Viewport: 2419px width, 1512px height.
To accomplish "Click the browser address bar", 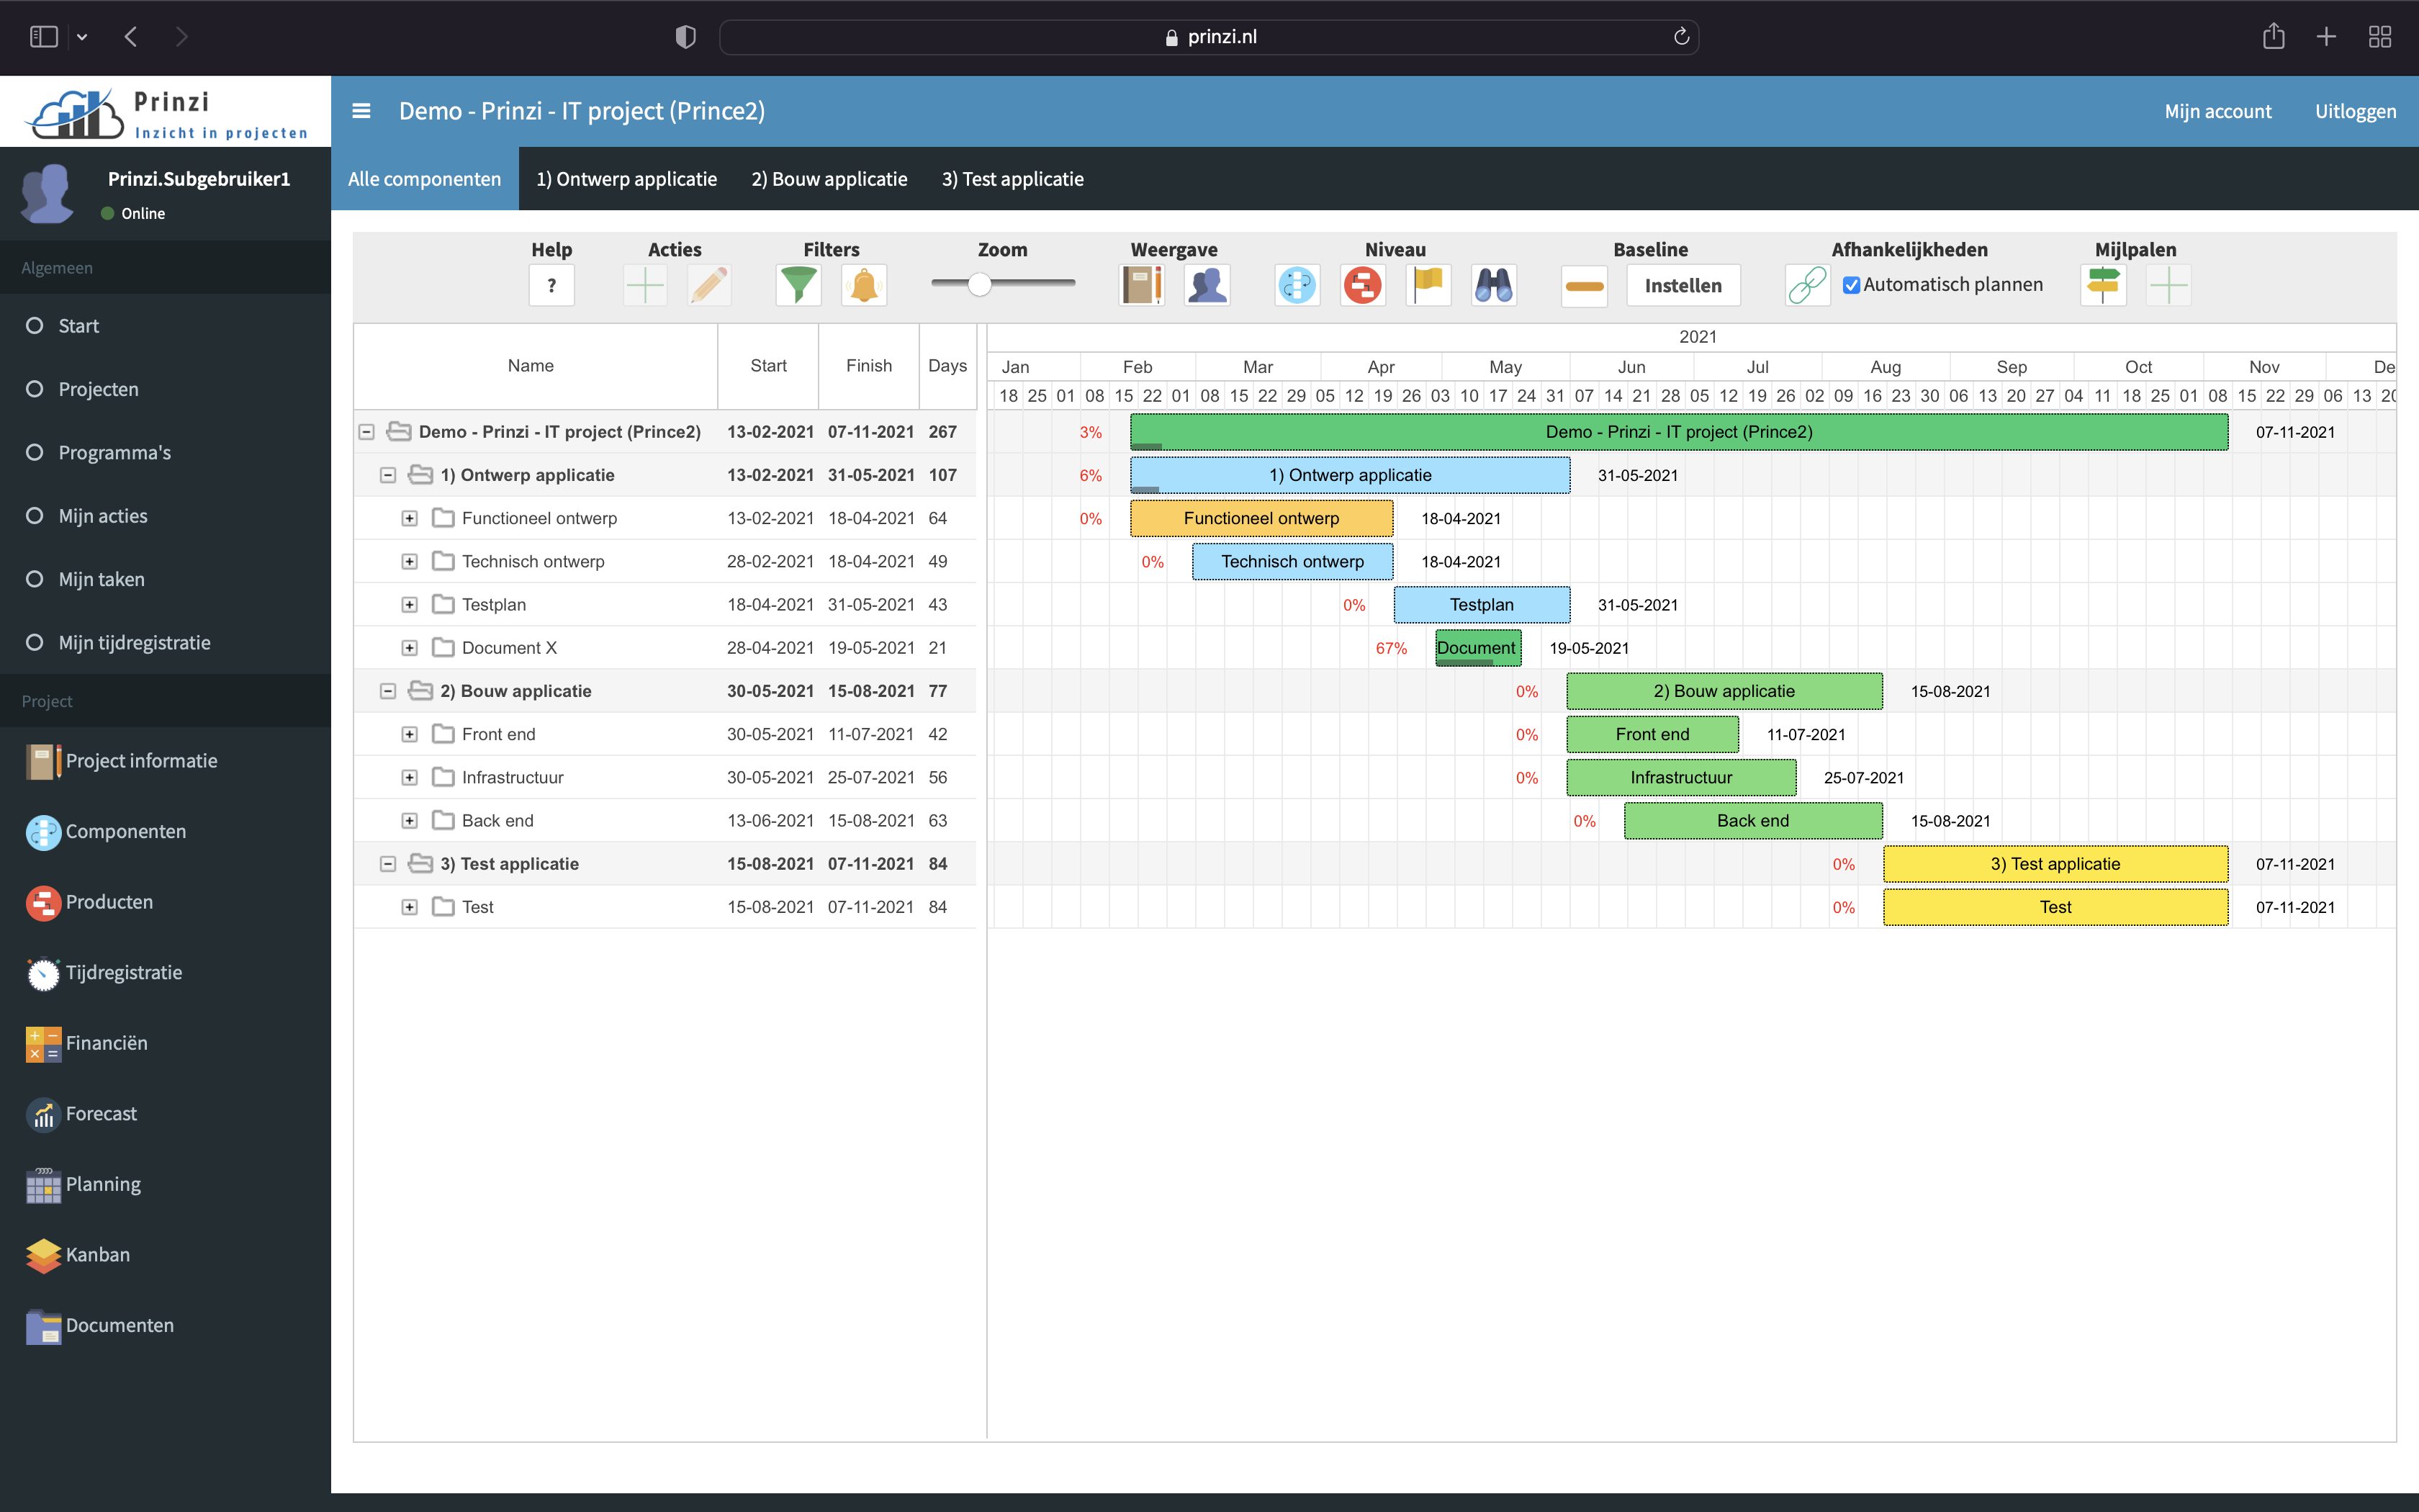I will pos(1209,37).
